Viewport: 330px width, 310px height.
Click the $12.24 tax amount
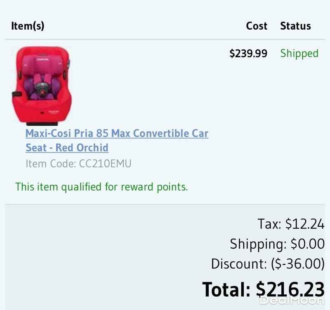click(304, 224)
